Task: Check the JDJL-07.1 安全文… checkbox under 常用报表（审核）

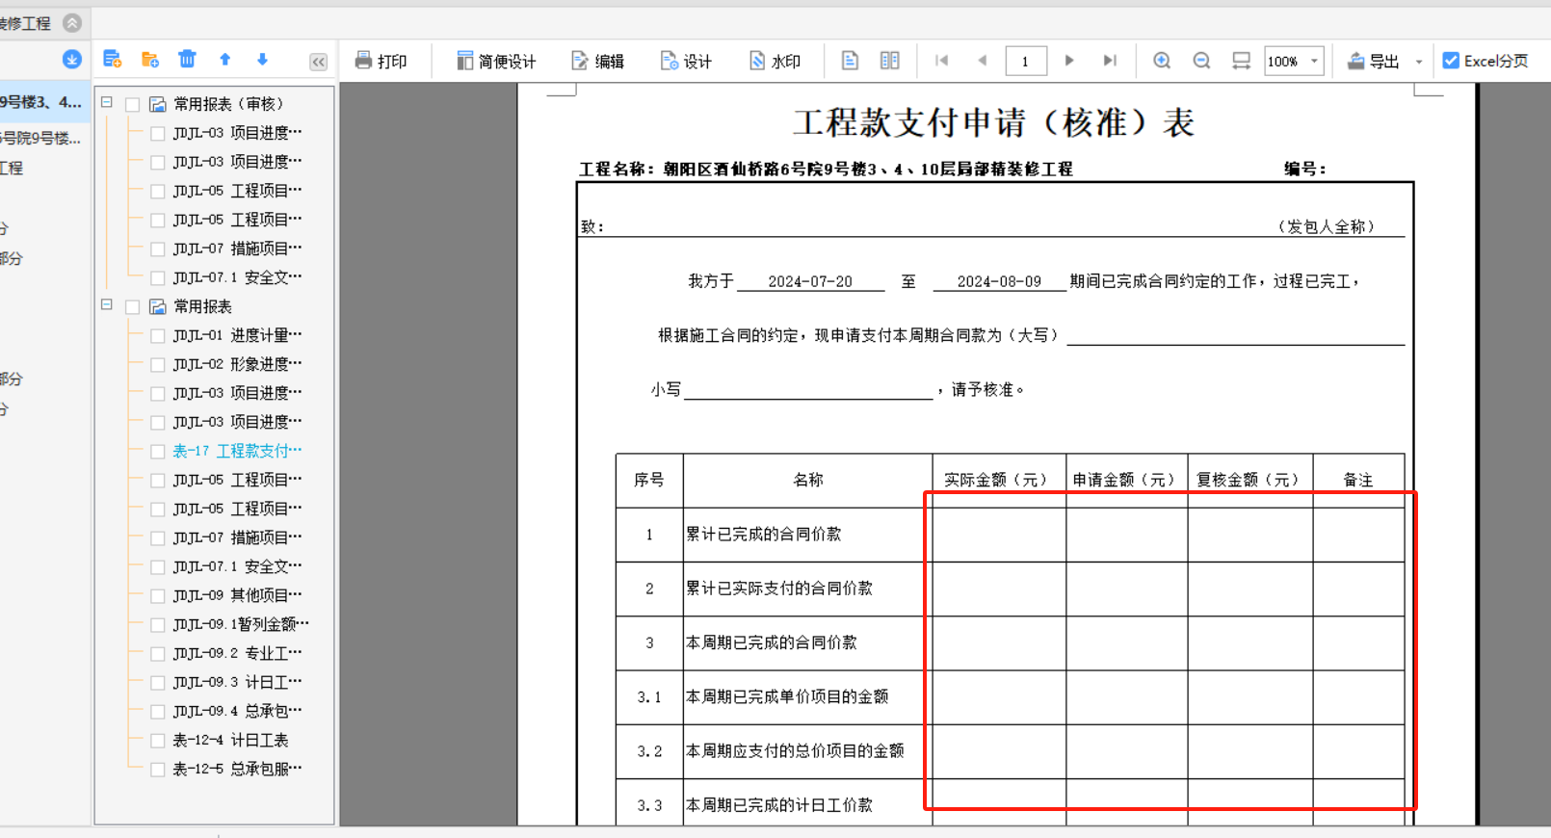Action: pyautogui.click(x=157, y=277)
